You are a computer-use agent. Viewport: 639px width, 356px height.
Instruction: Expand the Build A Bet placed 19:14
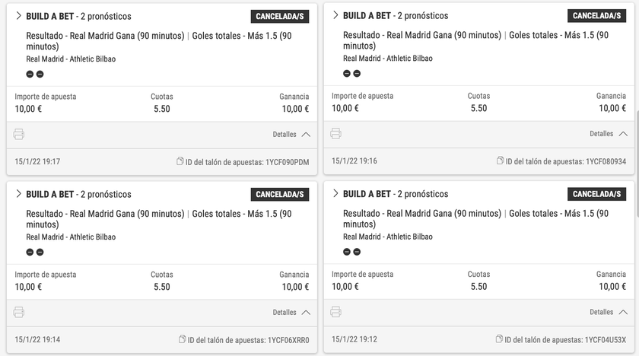tap(18, 194)
